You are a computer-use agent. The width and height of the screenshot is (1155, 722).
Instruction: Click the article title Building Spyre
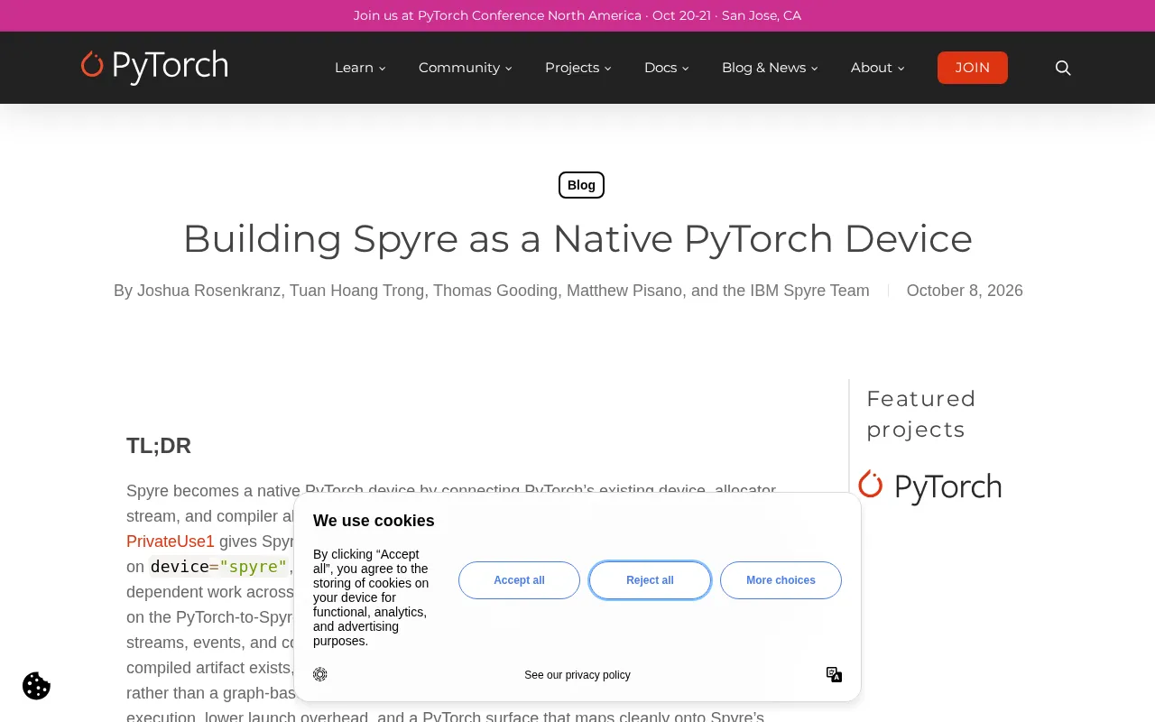(x=577, y=238)
